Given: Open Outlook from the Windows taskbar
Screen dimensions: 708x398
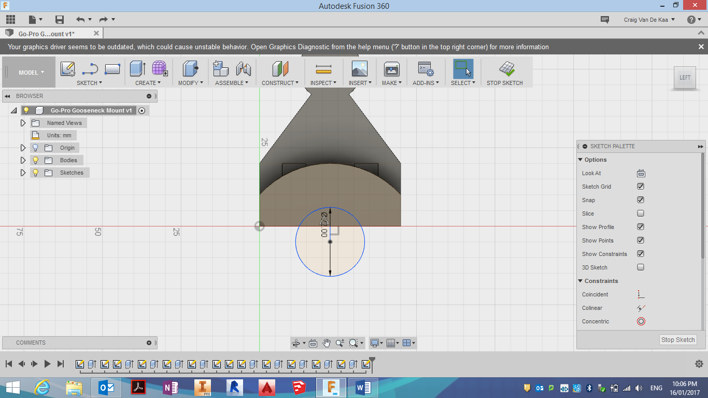Looking at the screenshot, I should [x=106, y=388].
